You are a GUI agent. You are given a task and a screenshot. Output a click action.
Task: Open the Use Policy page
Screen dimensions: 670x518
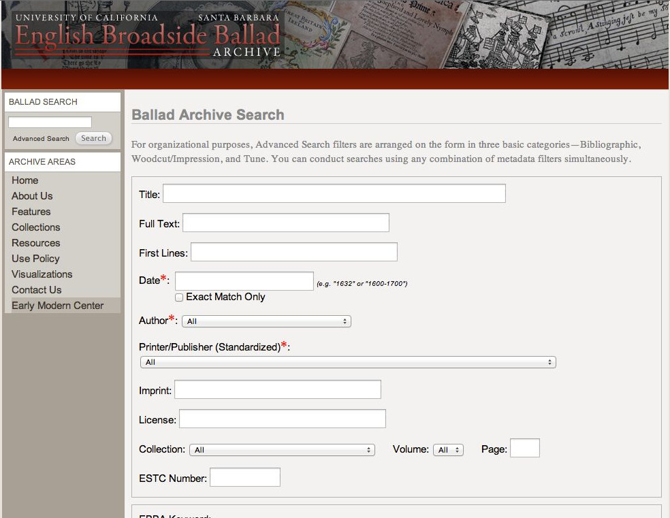[35, 259]
